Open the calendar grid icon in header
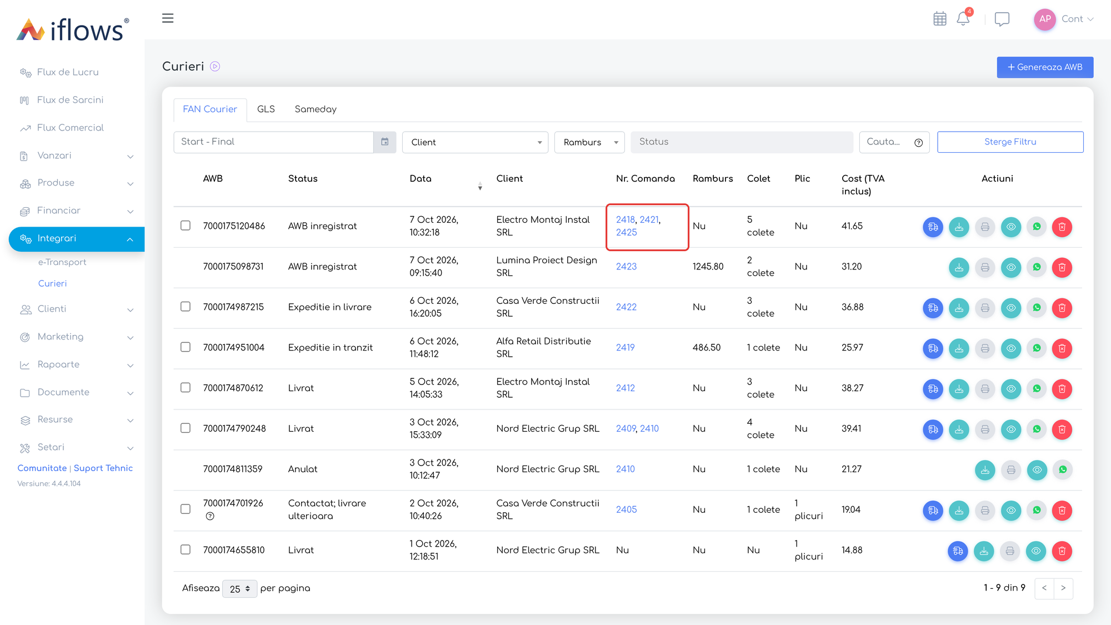Viewport: 1111px width, 625px height. (939, 19)
